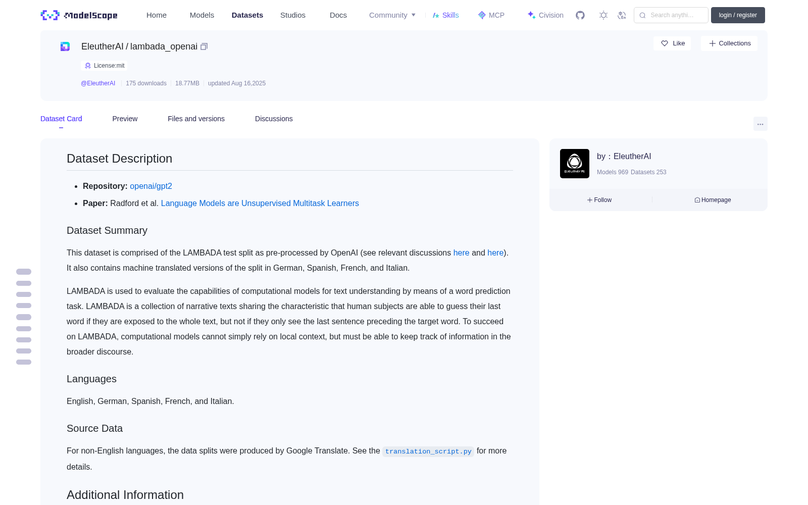
Task: Click the heart Like button
Action: pyautogui.click(x=672, y=43)
